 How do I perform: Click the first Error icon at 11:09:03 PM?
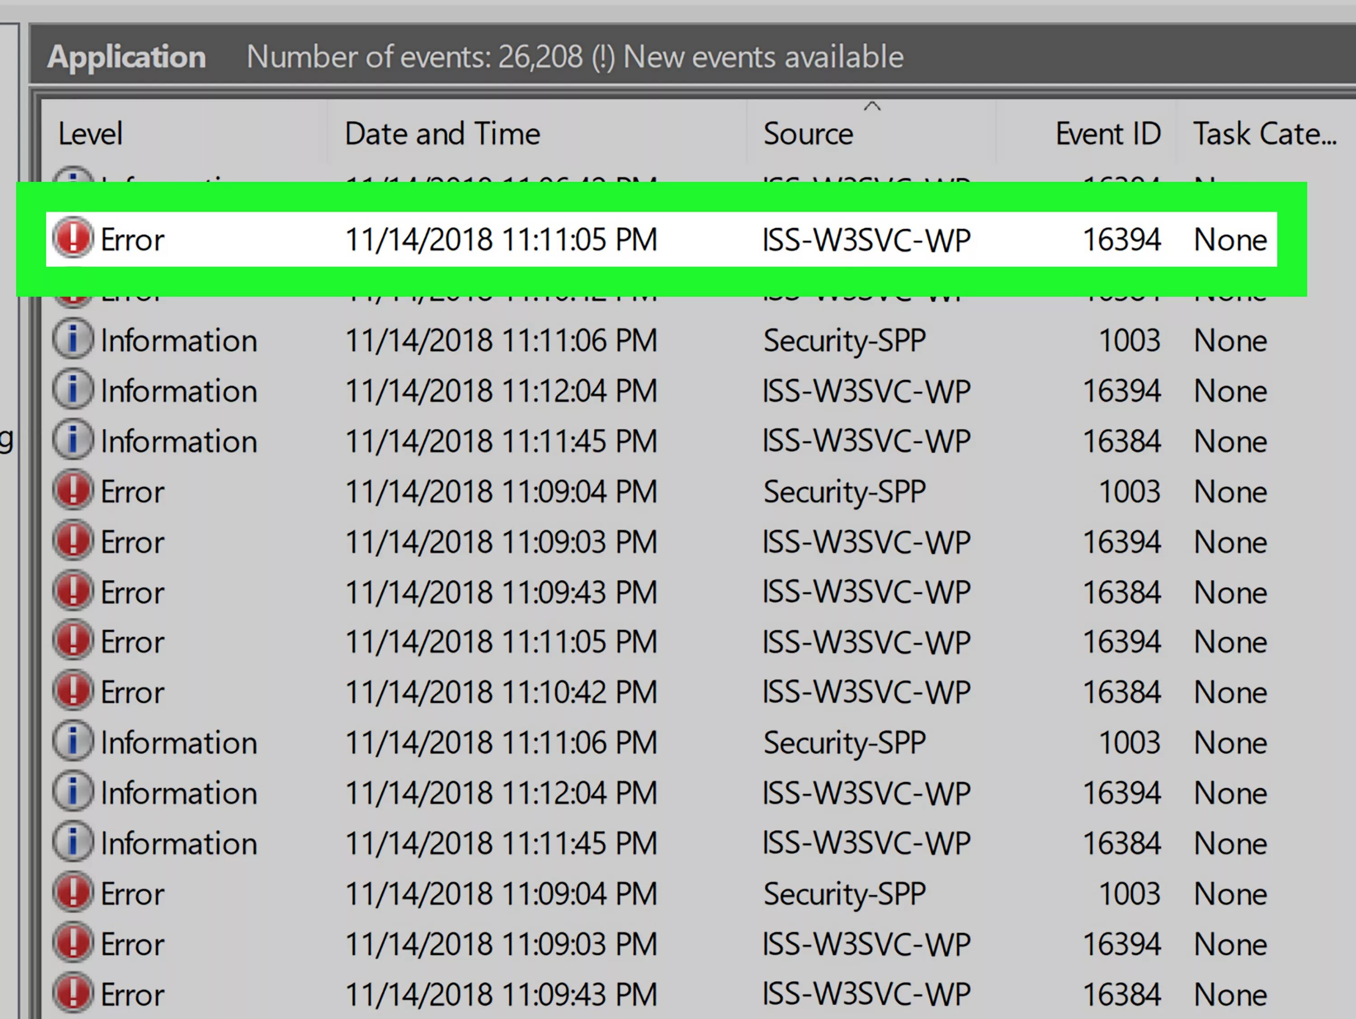pos(73,541)
